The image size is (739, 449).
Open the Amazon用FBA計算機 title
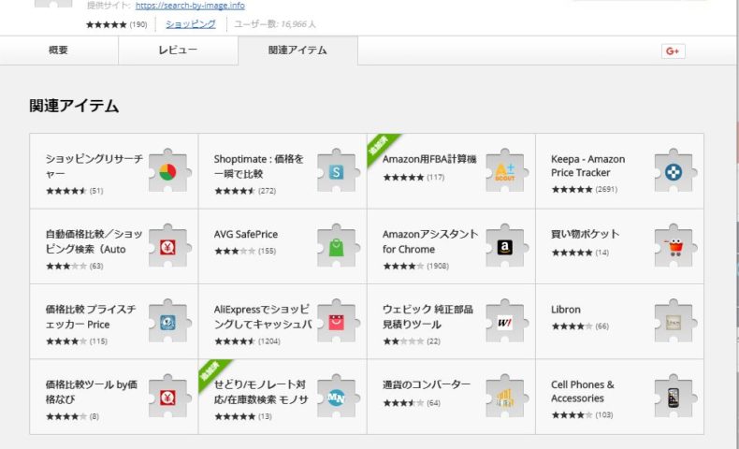pyautogui.click(x=429, y=159)
